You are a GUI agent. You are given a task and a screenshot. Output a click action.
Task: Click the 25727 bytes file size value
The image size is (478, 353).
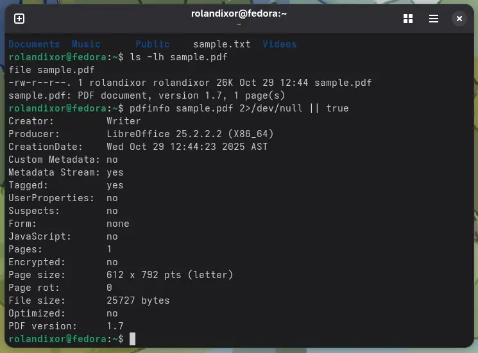(x=138, y=300)
